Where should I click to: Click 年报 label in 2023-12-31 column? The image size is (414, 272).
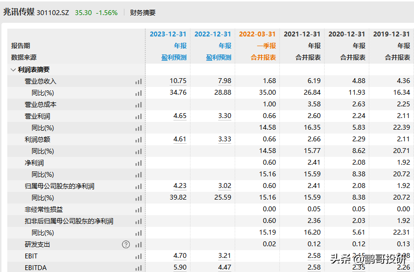[180, 46]
